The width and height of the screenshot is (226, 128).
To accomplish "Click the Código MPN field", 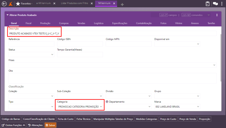I will coord(129,44).
